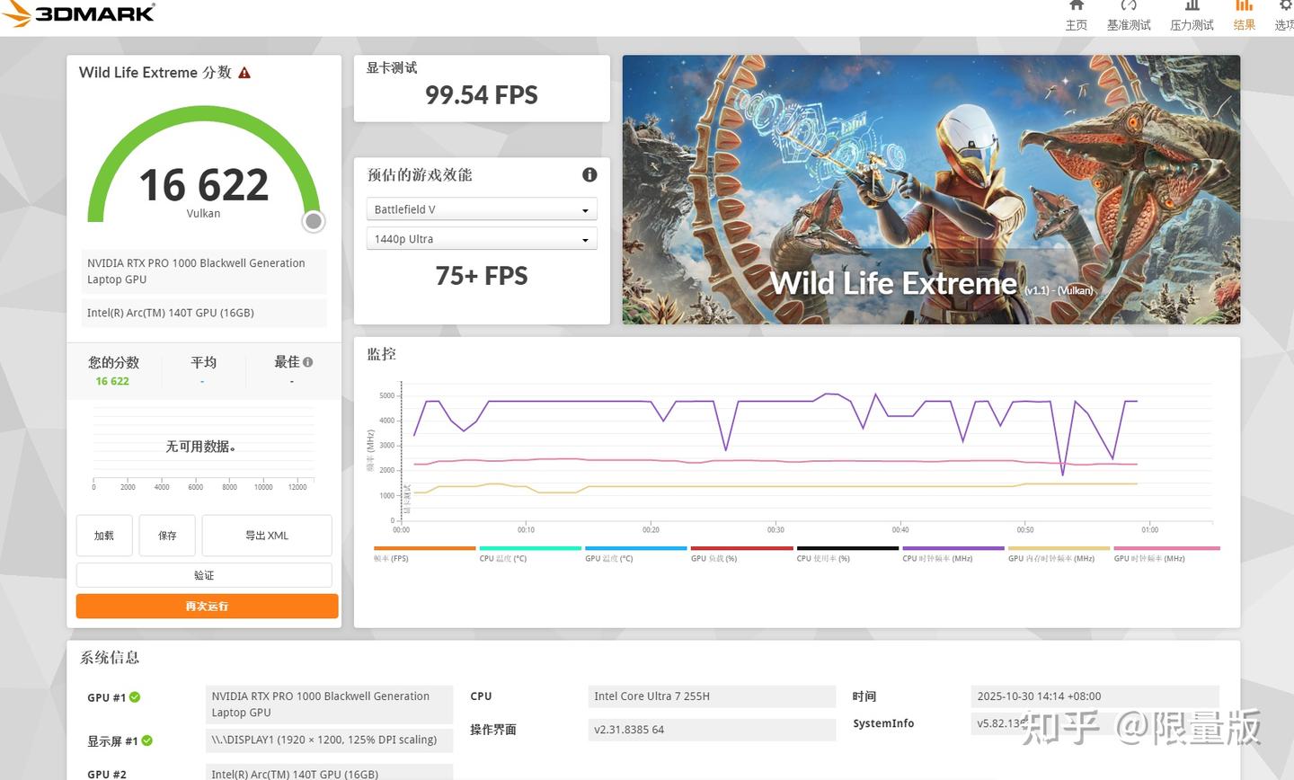Image resolution: width=1294 pixels, height=780 pixels.
Task: Open the info icon in 预估的游戏效能 panel
Action: click(x=589, y=175)
